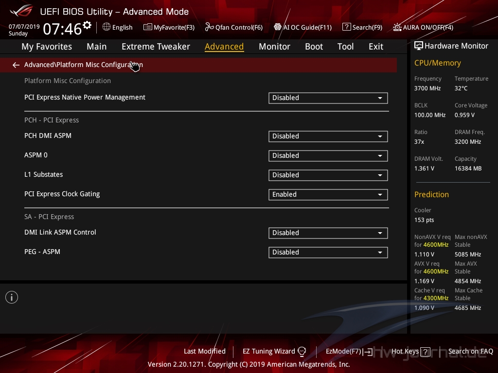Click the MyFavorite list icon

147,27
